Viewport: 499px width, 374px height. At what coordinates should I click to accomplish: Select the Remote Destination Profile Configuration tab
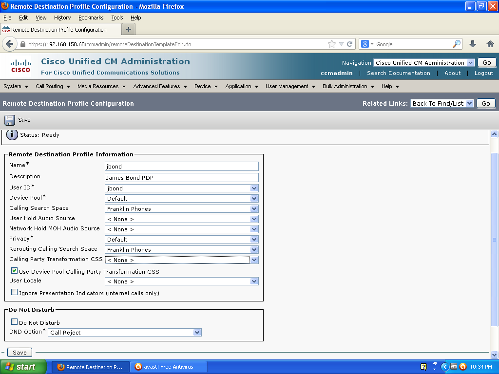click(x=61, y=30)
